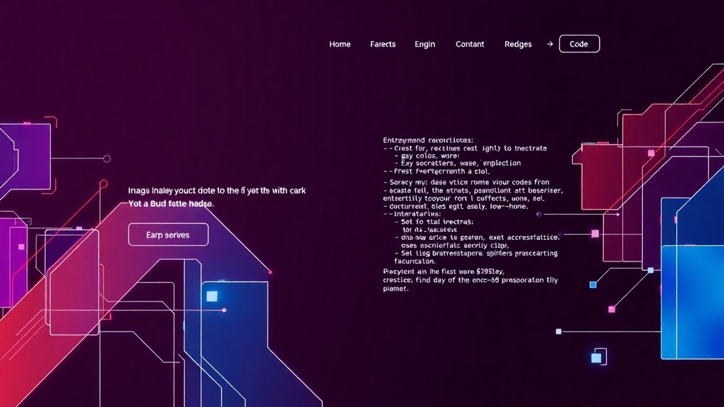Screen dimensions: 724x407
Task: Click the small circle node on the left connector line
Action: point(108,157)
